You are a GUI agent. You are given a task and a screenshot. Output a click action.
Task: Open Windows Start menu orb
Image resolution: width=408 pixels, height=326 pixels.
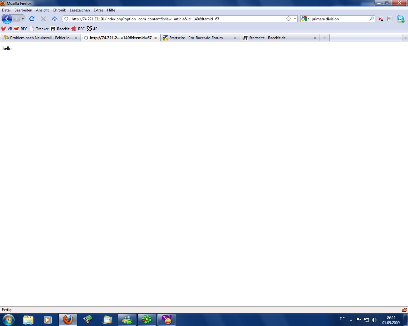tap(9, 319)
